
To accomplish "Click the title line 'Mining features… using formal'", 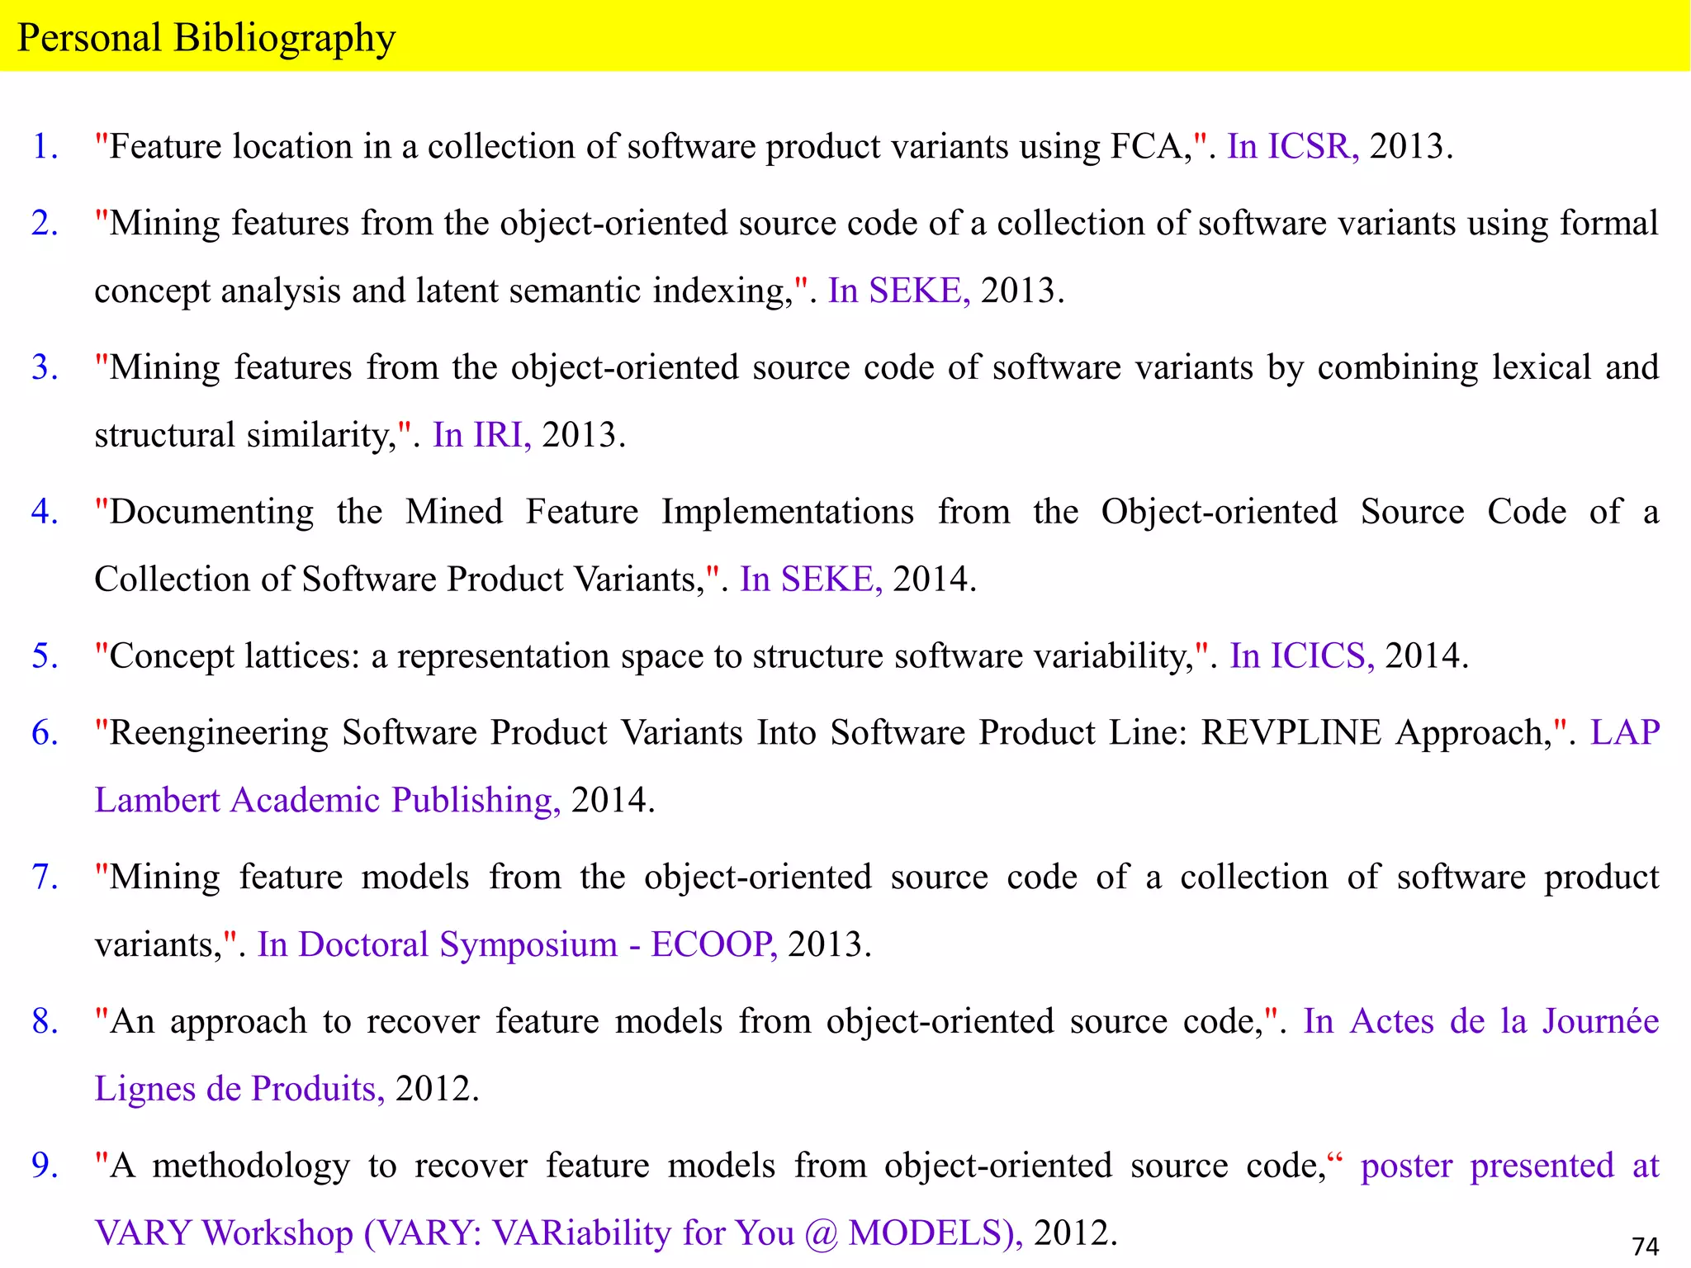I will pyautogui.click(x=877, y=224).
